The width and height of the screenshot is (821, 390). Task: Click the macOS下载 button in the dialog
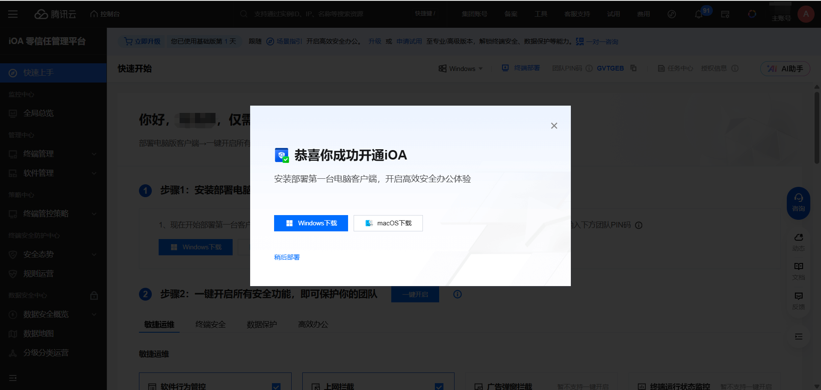click(388, 223)
